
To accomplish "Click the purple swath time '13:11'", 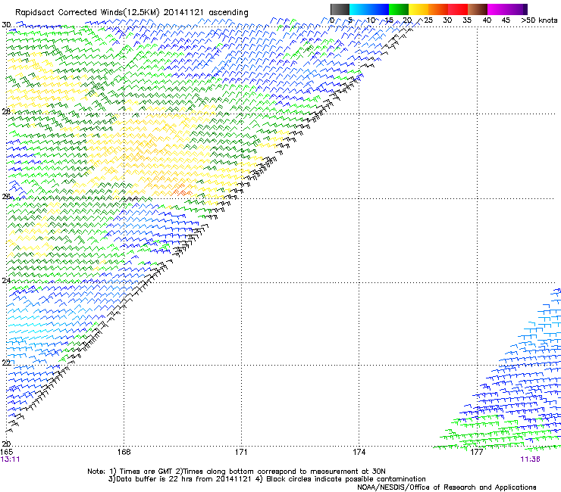I will pyautogui.click(x=10, y=459).
